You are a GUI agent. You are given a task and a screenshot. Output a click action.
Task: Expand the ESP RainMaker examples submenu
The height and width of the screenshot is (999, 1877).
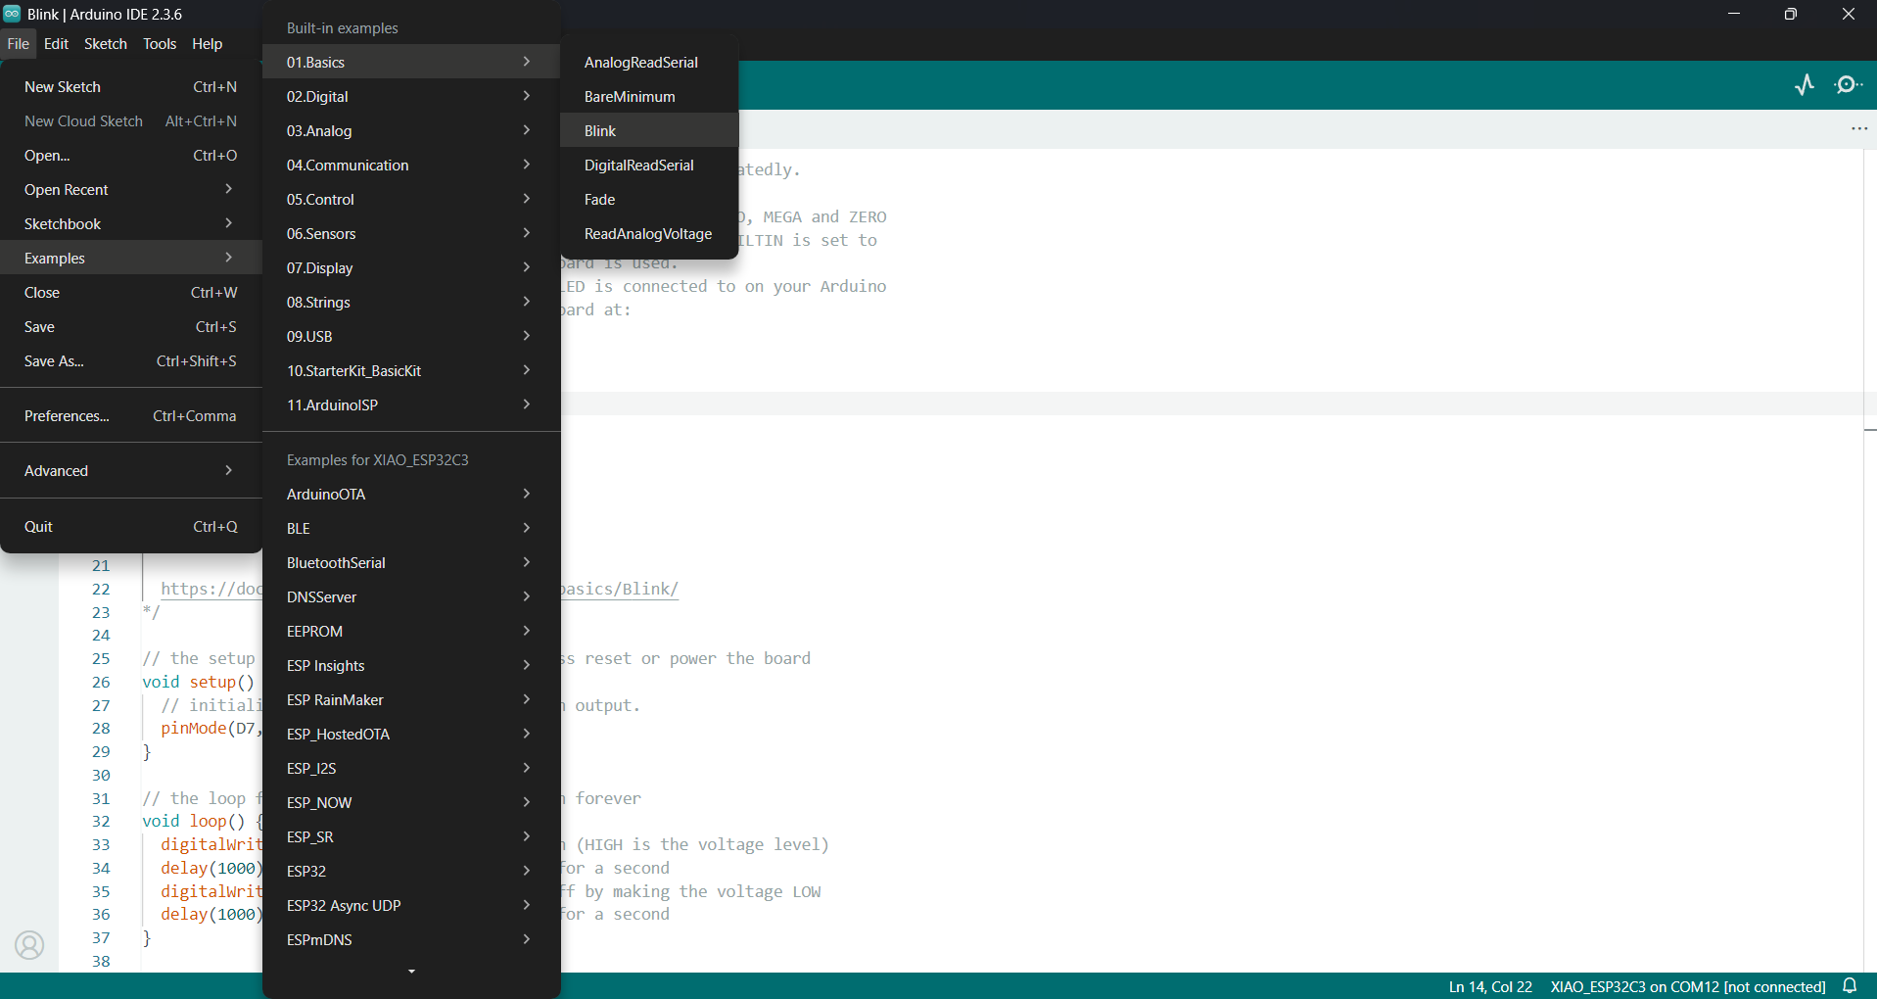point(411,700)
